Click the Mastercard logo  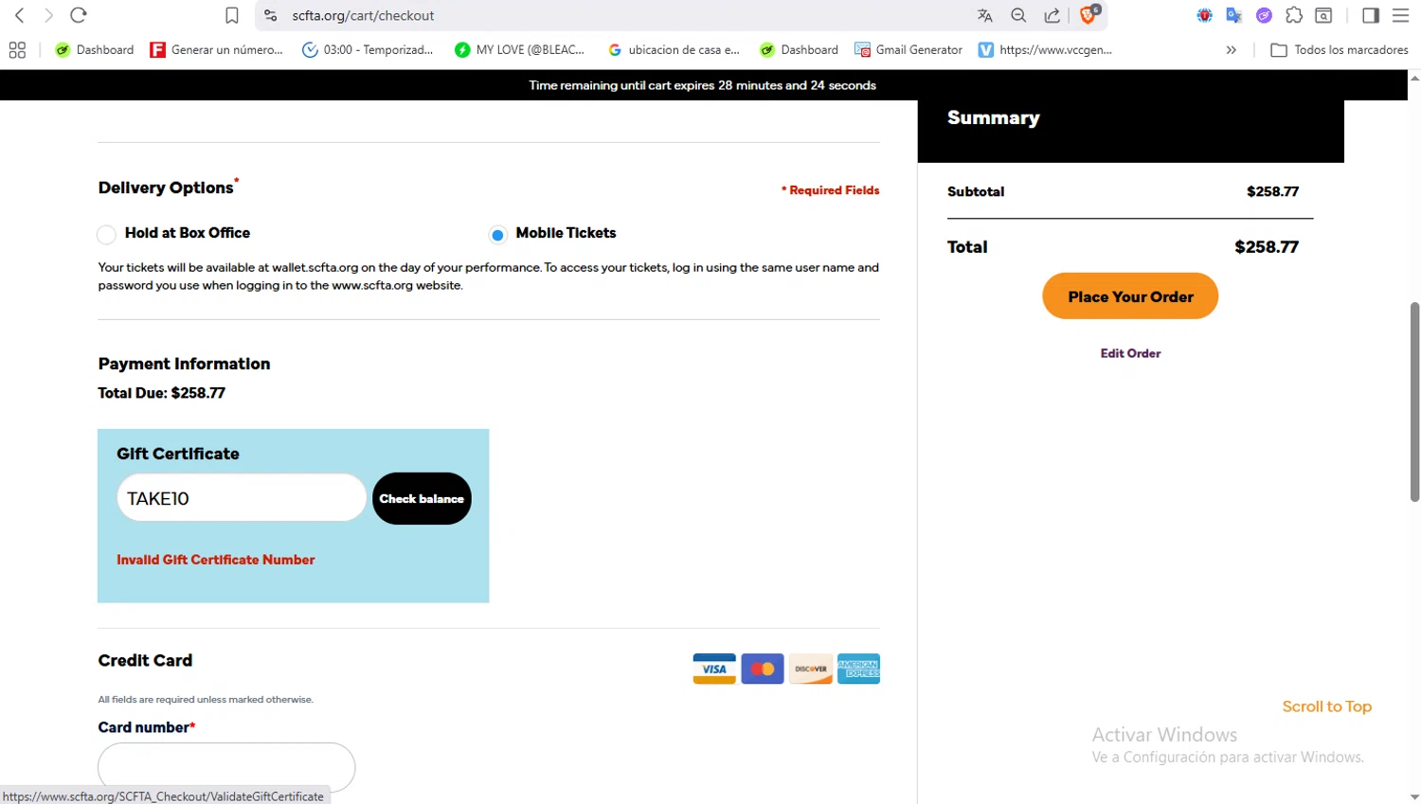[763, 669]
